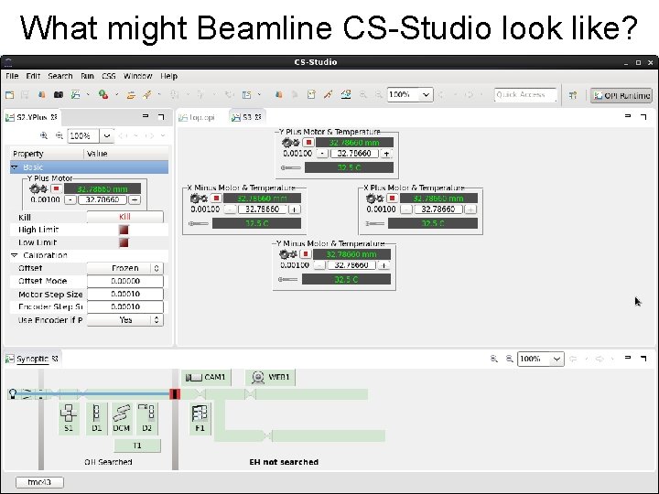This screenshot has width=659, height=494.
Task: Open the Synoptic panel zoom dropdown
Action: [x=556, y=359]
